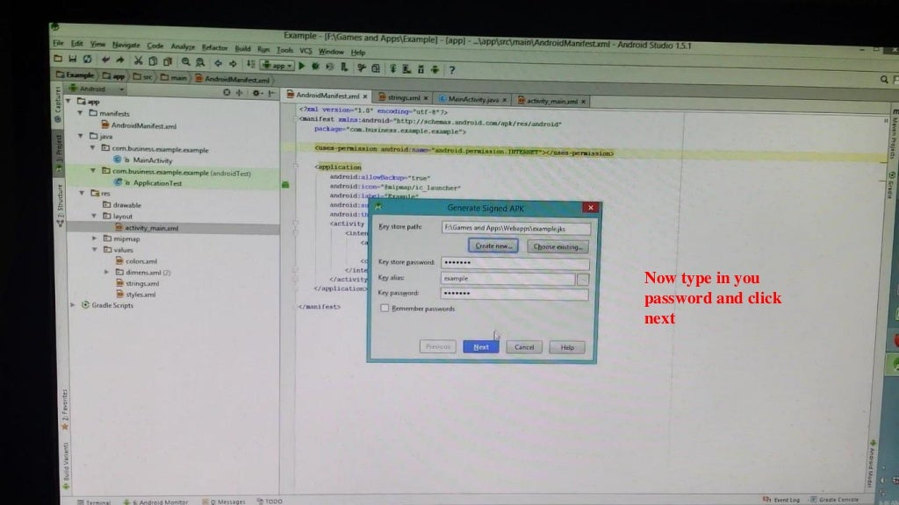
Task: Click the Open folder toolbar icon
Action: (x=58, y=59)
